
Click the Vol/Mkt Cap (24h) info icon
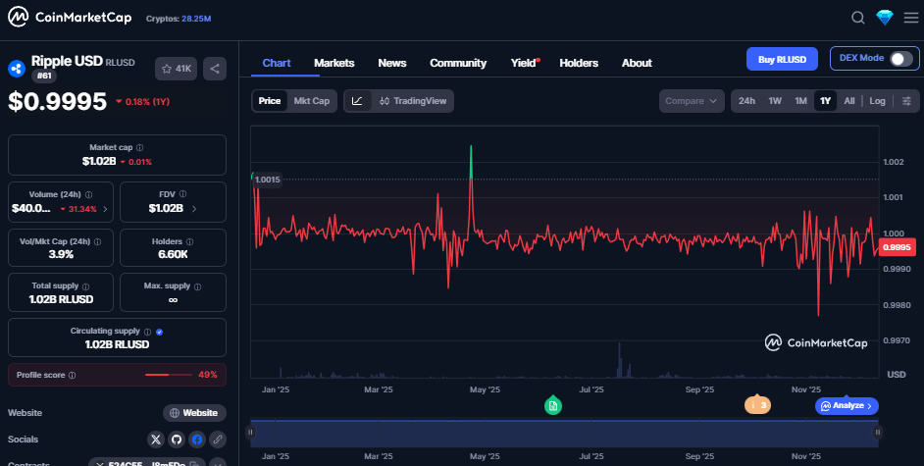pyautogui.click(x=97, y=241)
